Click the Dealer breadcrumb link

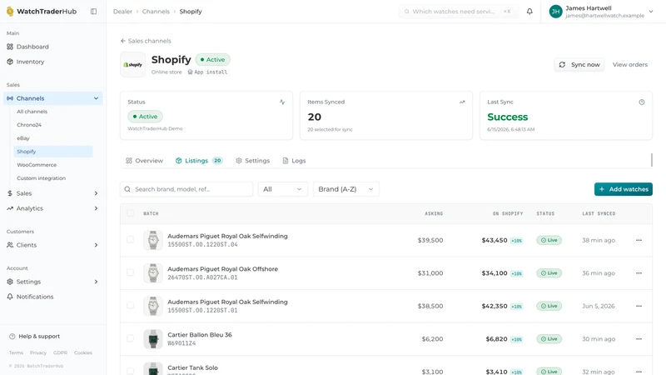tap(122, 12)
